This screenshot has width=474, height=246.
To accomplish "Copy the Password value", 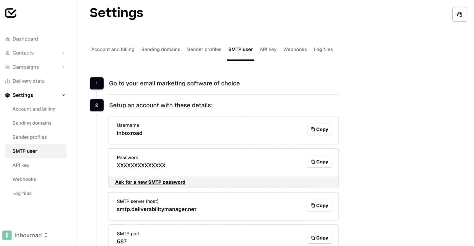I will [319, 162].
